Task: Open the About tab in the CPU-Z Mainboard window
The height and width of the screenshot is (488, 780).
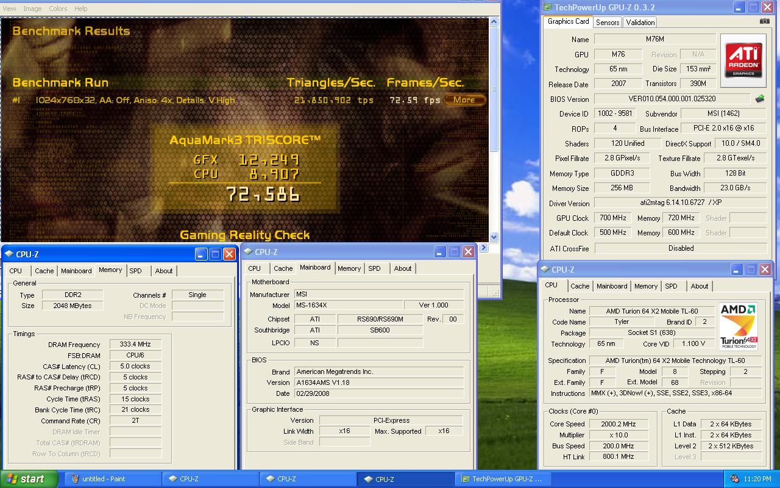Action: 402,268
